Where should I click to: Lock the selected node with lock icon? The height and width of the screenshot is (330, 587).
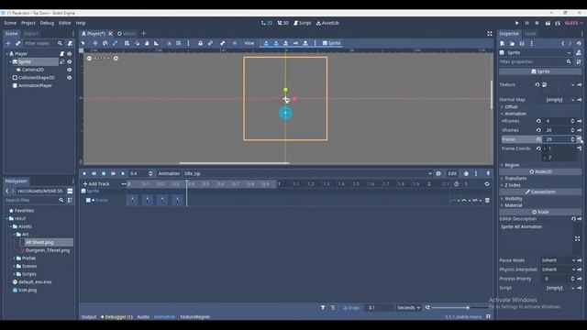(x=200, y=43)
